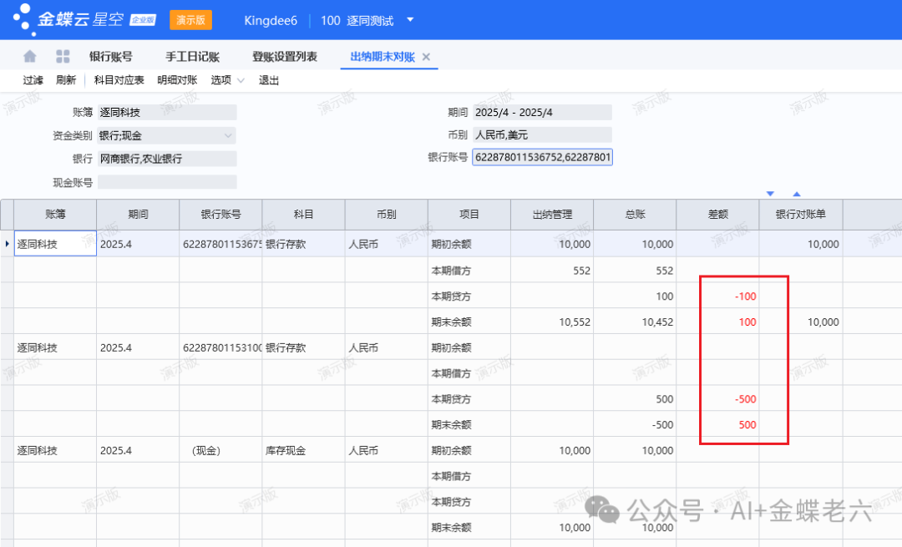Click 刷新 to refresh data

coord(66,80)
